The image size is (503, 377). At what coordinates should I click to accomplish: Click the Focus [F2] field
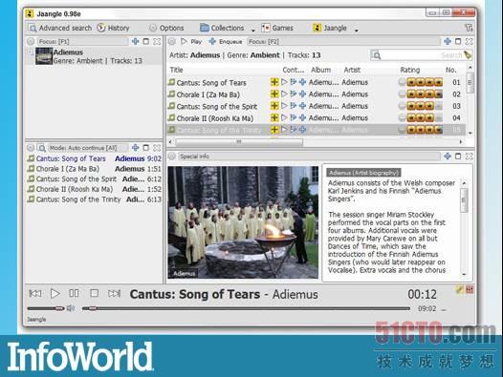[x=343, y=41]
